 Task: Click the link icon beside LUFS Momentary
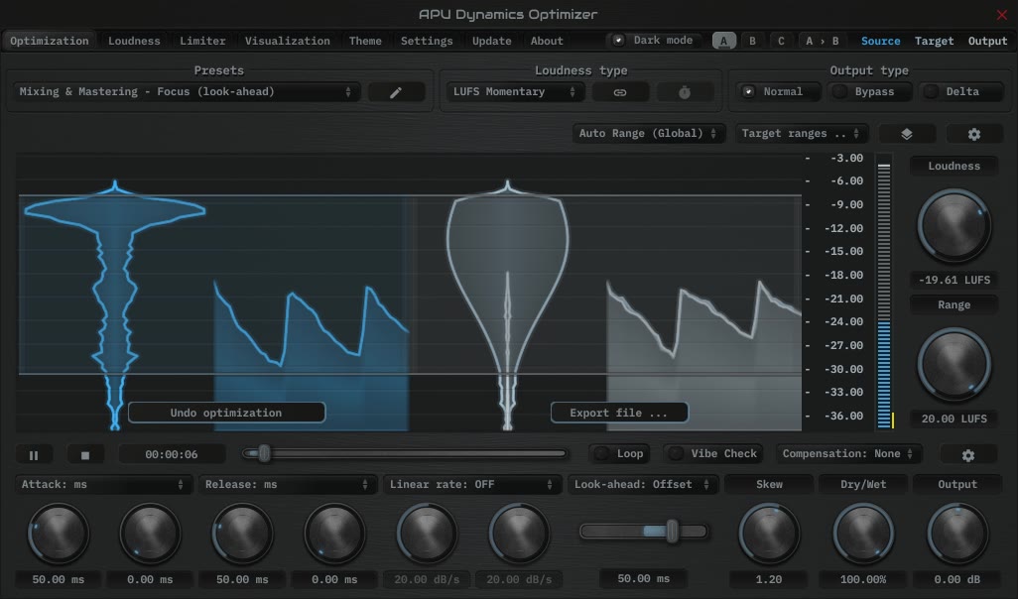coord(620,92)
